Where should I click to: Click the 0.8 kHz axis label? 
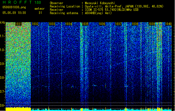(x=3, y=78)
